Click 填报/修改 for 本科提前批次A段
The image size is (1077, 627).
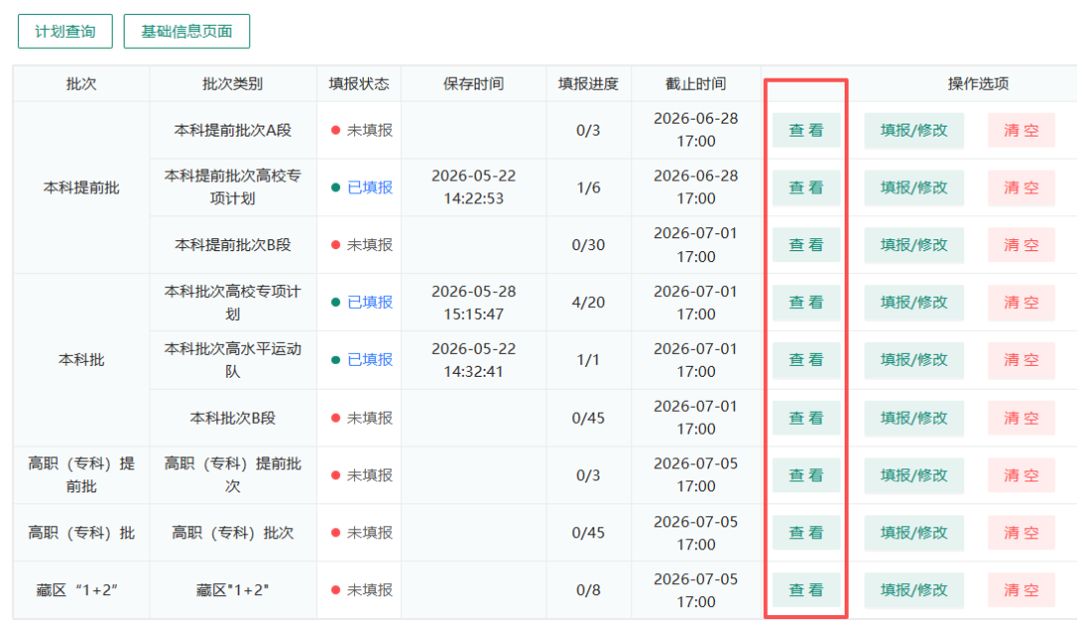tap(913, 130)
